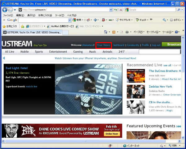Expand the Tools (ツール) command bar menu
Image resolution: width=186 pixels, height=149 pixels.
click(168, 32)
